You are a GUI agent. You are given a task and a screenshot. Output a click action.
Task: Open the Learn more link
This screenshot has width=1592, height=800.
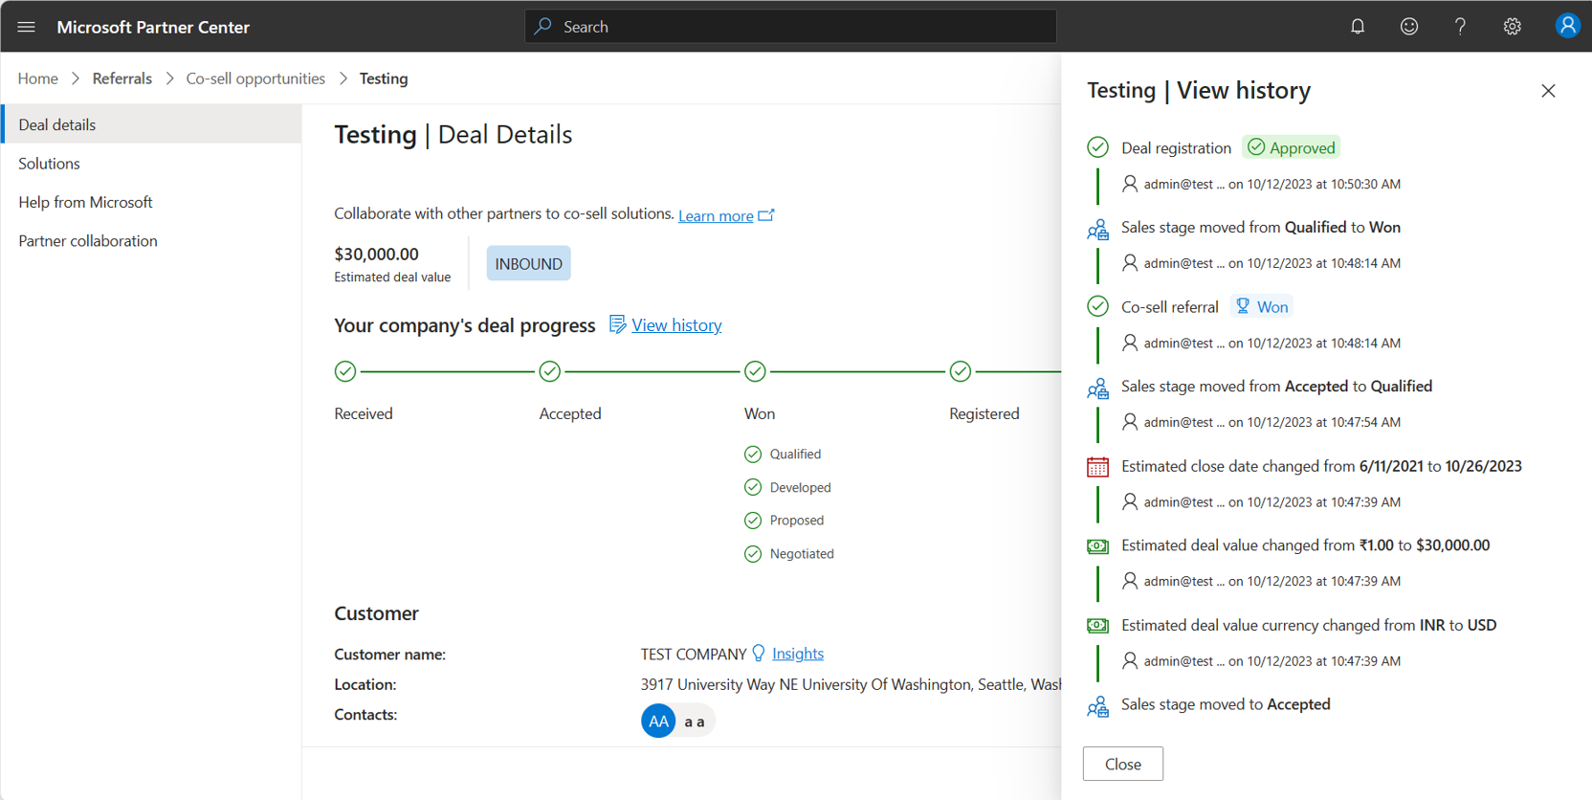pos(716,215)
